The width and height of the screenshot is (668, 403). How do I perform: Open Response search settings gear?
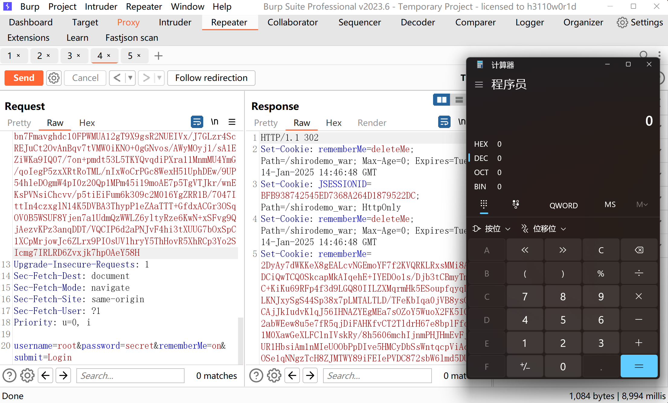(274, 376)
